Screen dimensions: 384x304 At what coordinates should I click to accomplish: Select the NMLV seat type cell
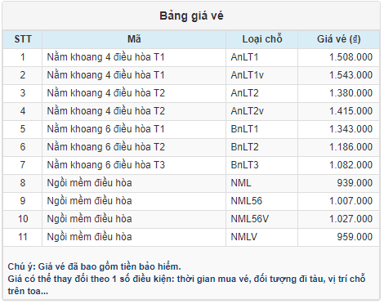261,237
